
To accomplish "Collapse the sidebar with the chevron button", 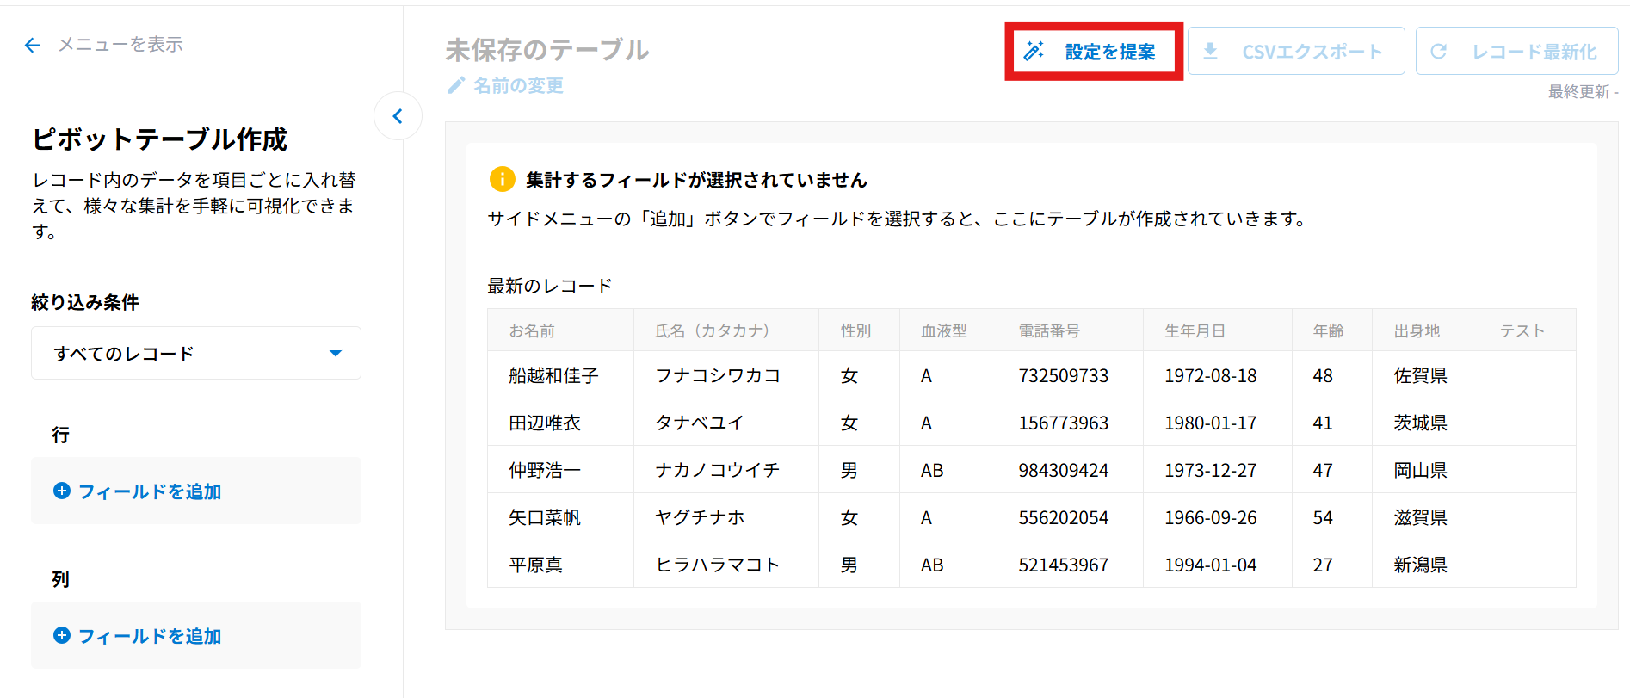I will (x=398, y=116).
